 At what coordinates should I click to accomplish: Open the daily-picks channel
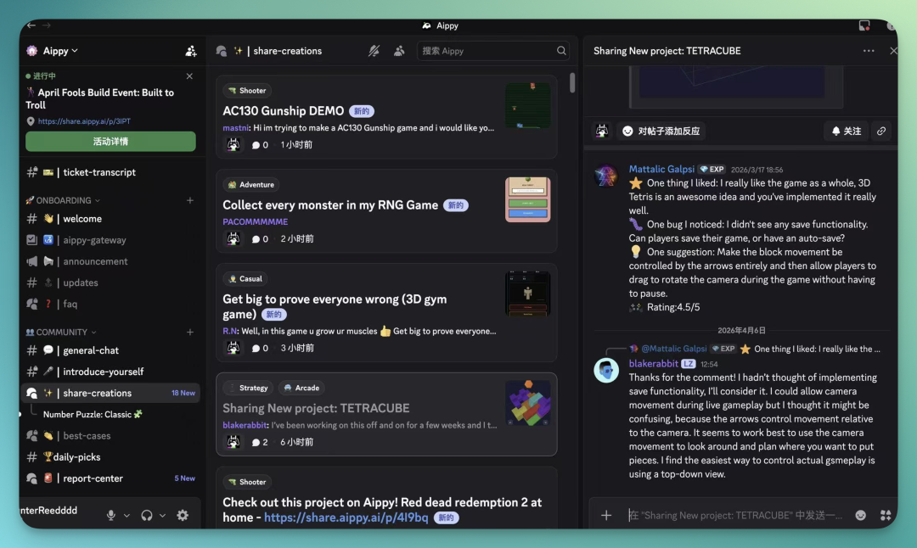click(x=110, y=457)
